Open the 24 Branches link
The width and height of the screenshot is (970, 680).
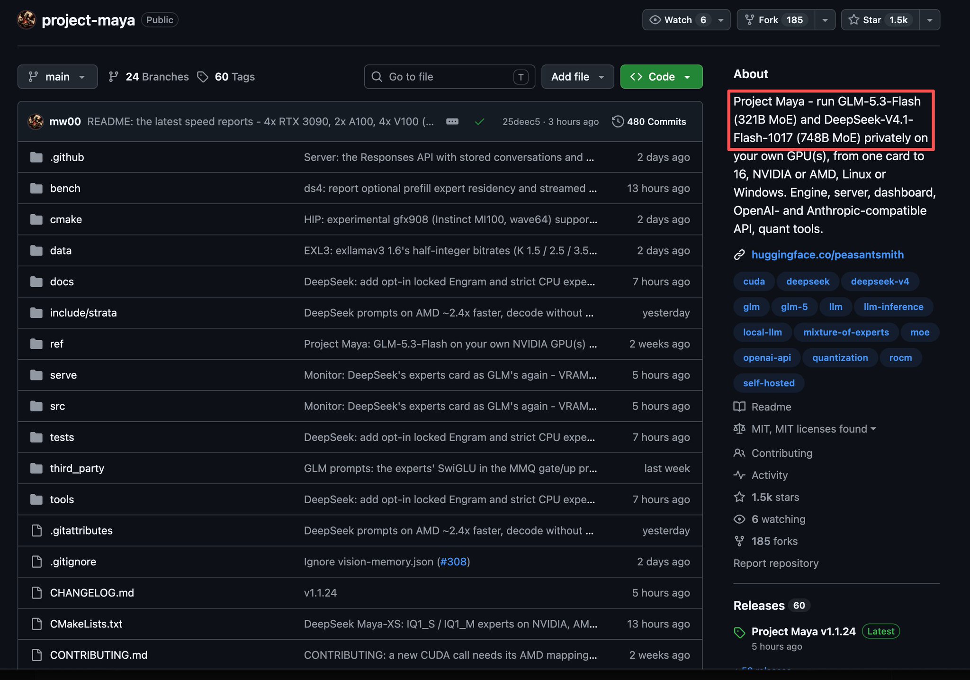point(149,77)
